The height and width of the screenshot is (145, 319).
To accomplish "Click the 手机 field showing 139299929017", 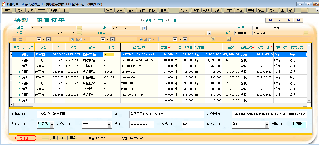I will pyautogui.click(x=142, y=125).
